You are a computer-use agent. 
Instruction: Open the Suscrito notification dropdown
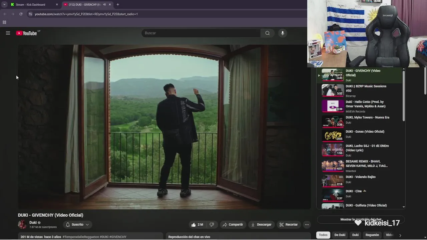click(77, 225)
